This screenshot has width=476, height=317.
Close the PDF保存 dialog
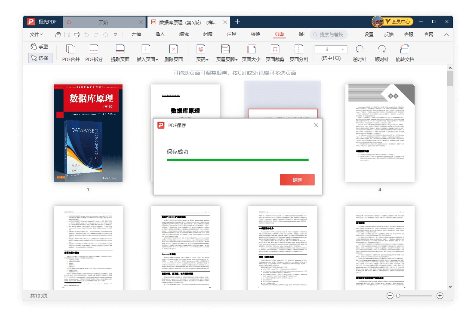point(316,125)
